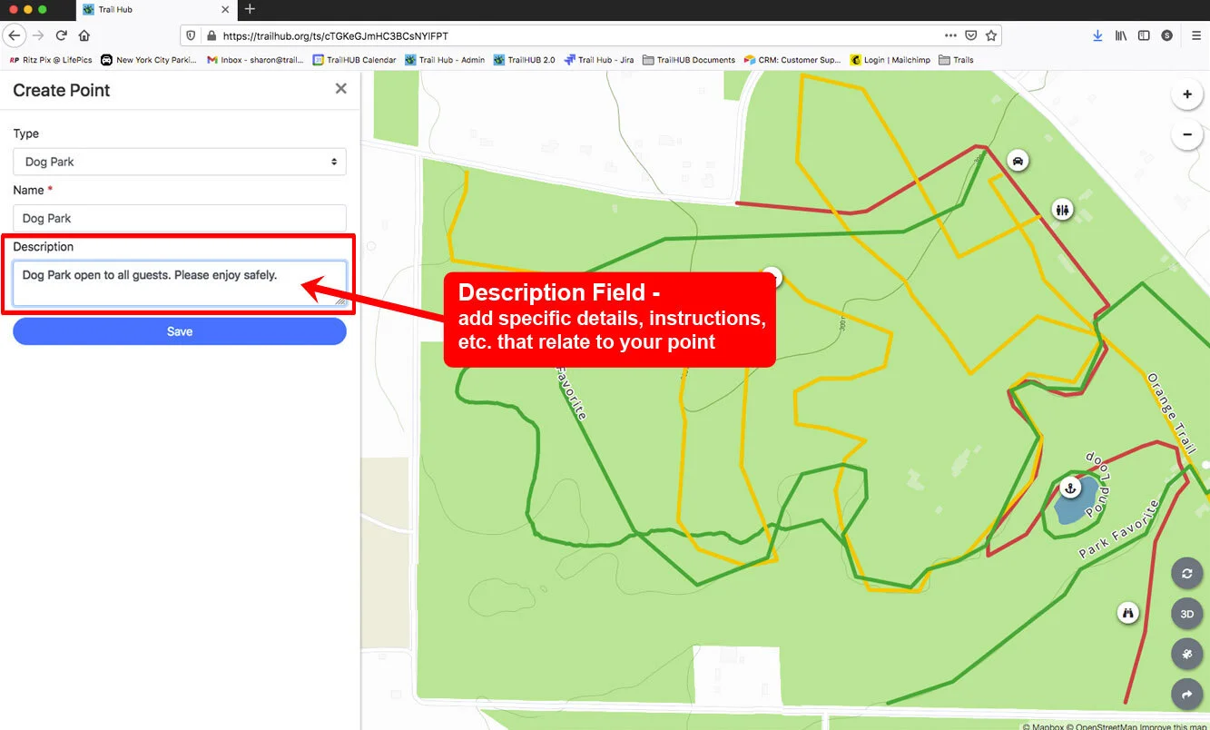This screenshot has width=1210, height=730.
Task: Click the parking car marker on map
Action: pos(1018,161)
